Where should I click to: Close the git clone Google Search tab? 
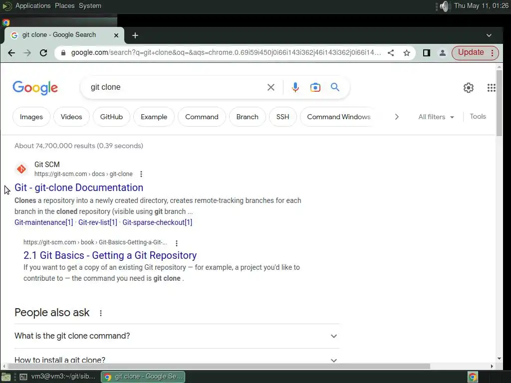[116, 35]
